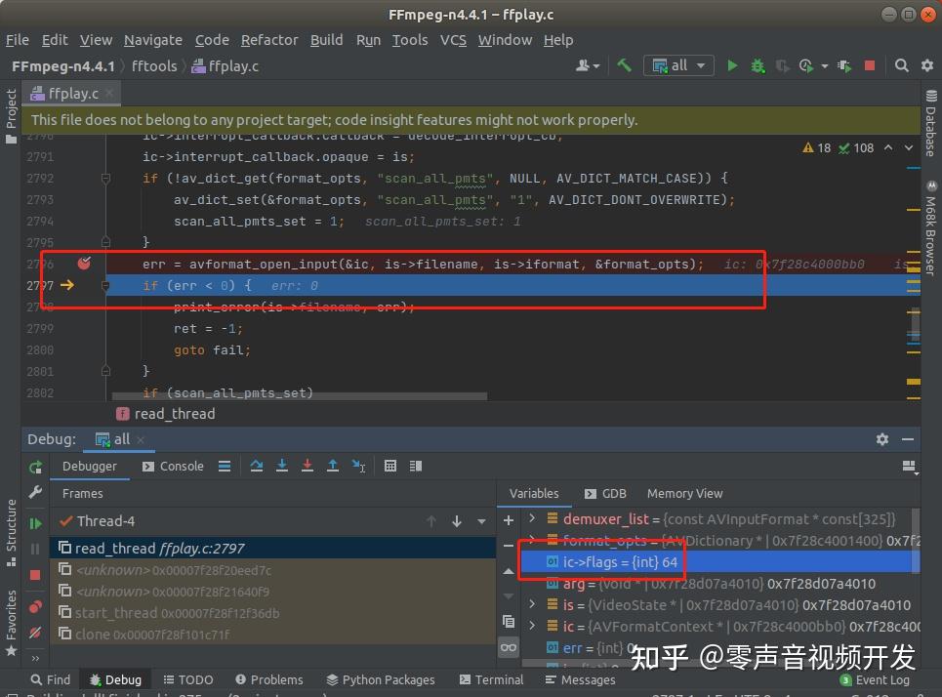Toggle the breakpoint on line 2796

(x=84, y=264)
